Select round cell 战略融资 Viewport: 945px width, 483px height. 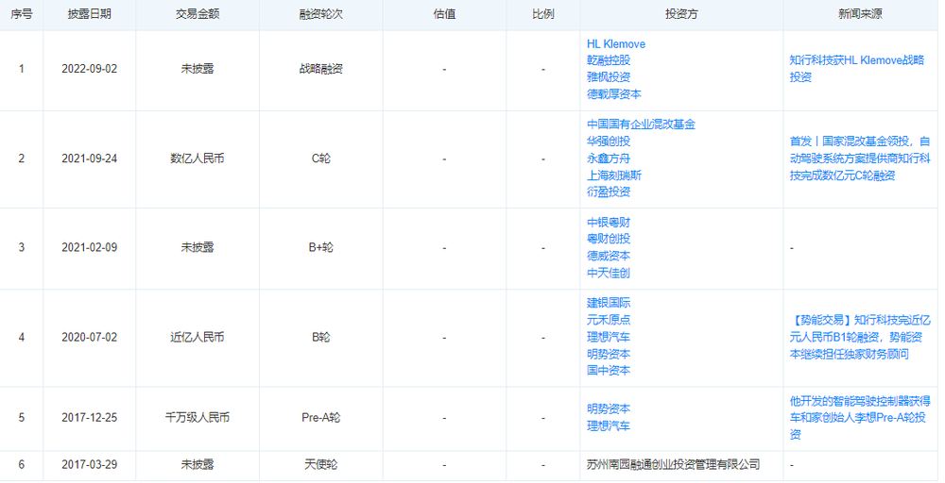tap(321, 69)
